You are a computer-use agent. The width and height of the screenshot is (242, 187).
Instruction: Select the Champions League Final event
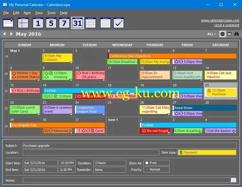click(x=90, y=110)
